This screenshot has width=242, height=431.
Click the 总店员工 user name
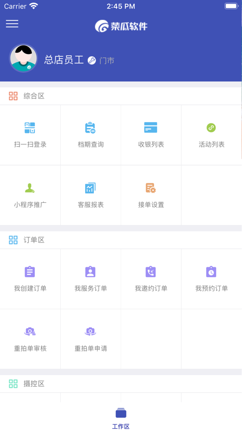64,60
